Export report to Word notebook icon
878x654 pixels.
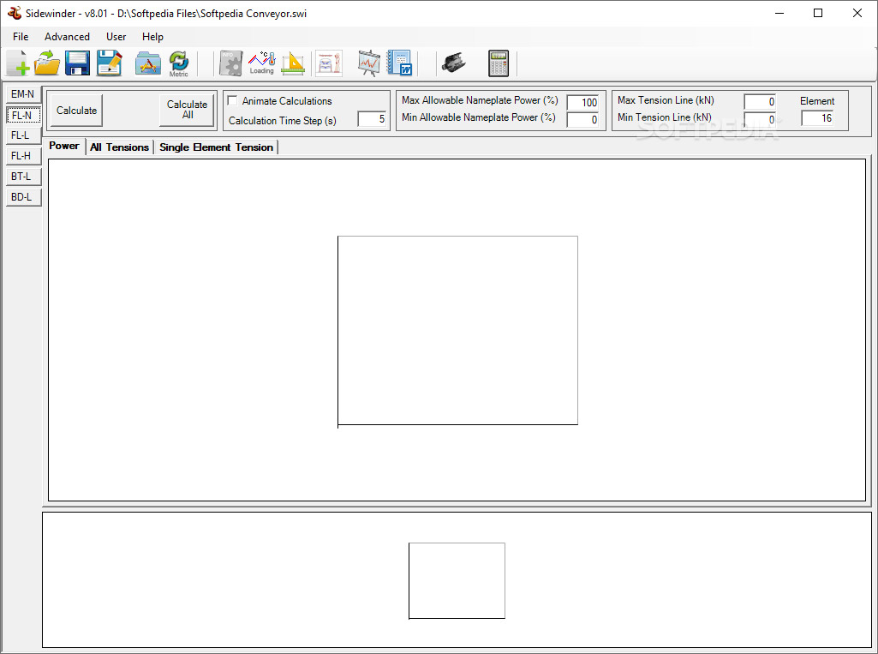[x=400, y=63]
